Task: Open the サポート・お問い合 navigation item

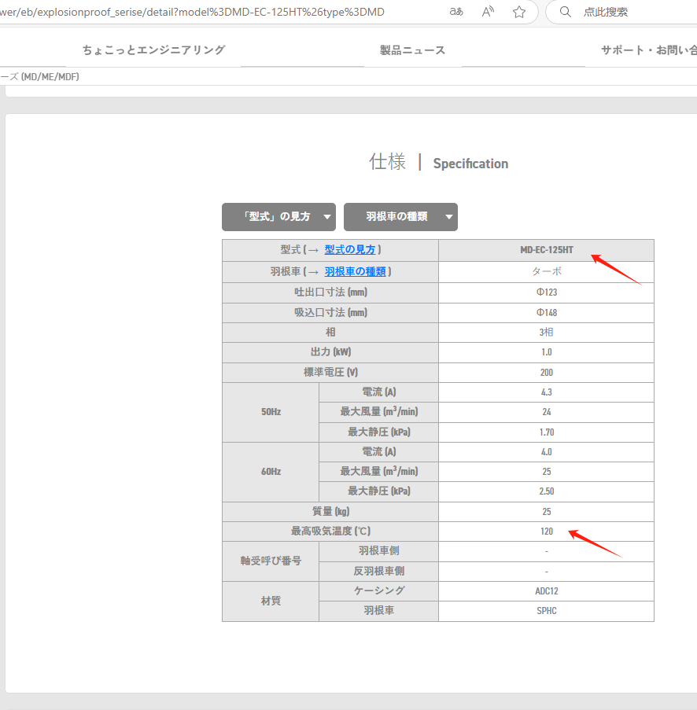Action: coord(648,49)
